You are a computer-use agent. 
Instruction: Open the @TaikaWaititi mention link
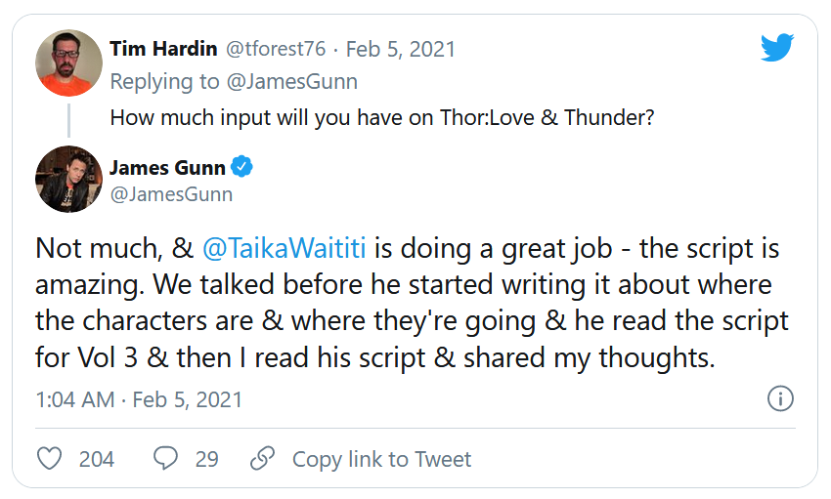point(284,248)
